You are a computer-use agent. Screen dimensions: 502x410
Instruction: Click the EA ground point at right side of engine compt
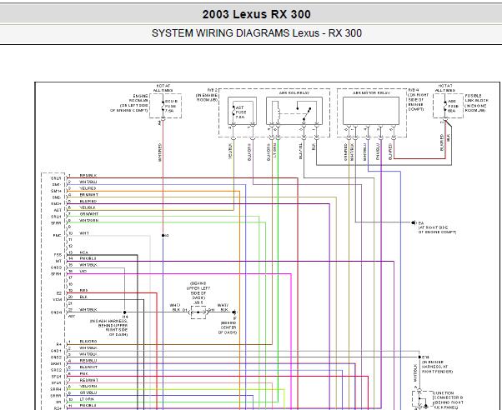[x=414, y=222]
